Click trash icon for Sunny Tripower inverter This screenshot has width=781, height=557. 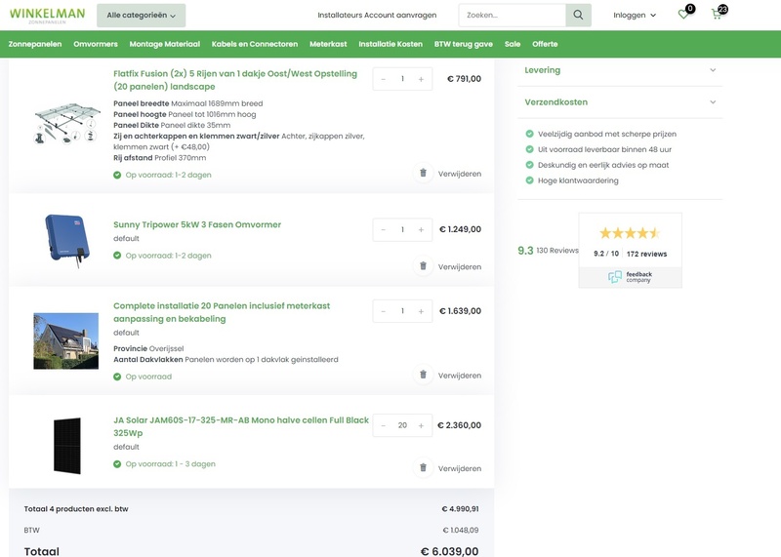pyautogui.click(x=423, y=266)
